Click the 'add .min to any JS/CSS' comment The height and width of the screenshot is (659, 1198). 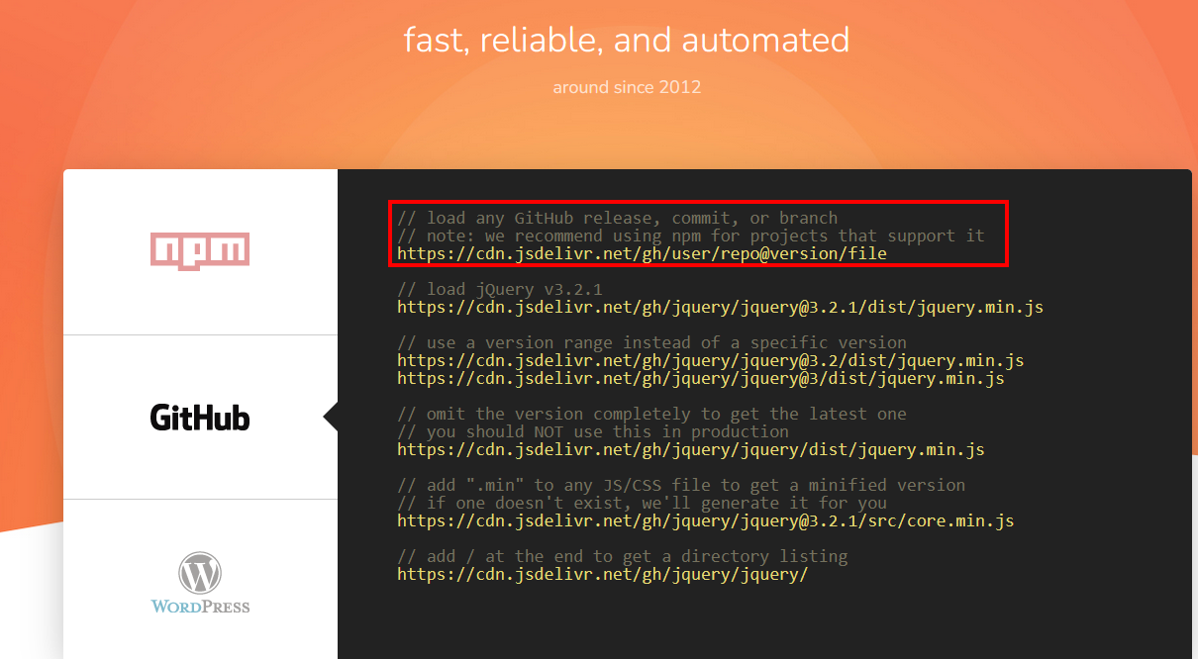680,486
